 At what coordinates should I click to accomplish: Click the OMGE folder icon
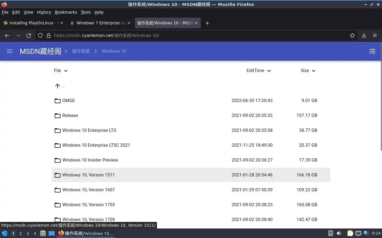click(58, 101)
